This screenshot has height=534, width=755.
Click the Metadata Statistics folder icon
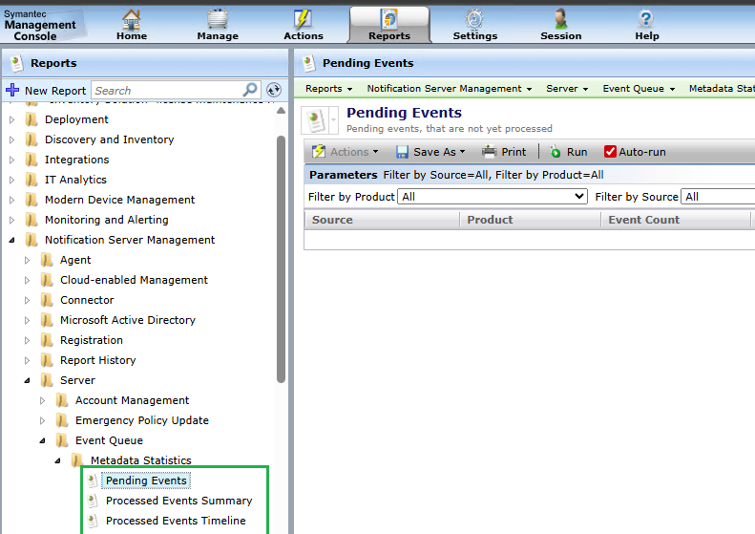coord(77,460)
